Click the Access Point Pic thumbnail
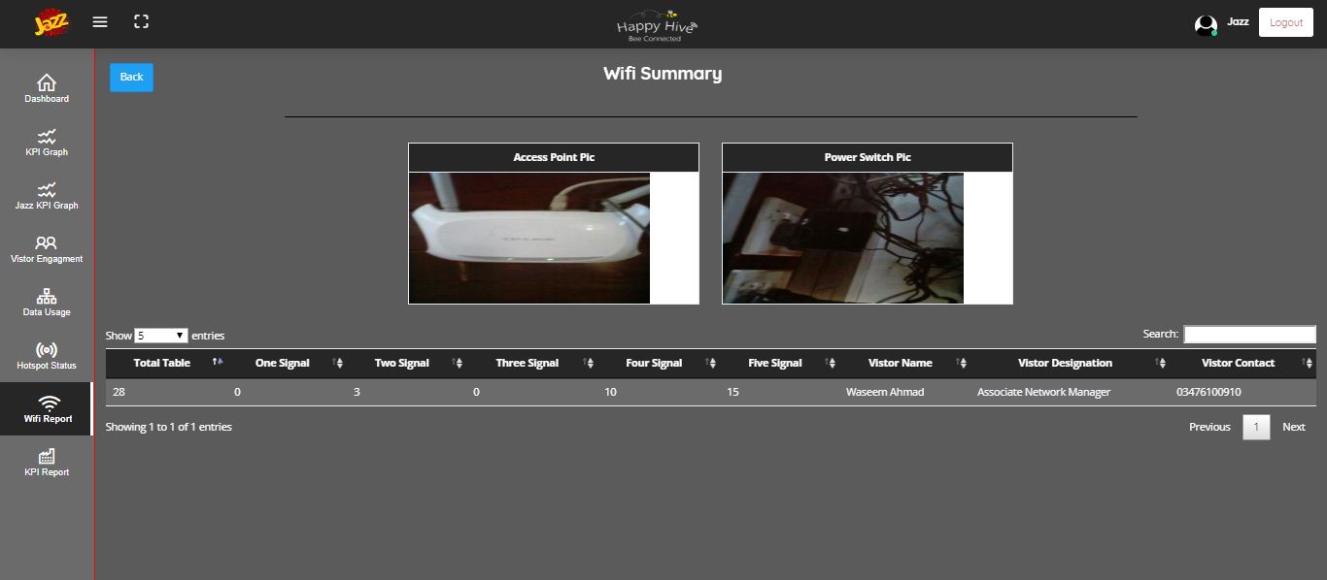1327x580 pixels. tap(529, 239)
